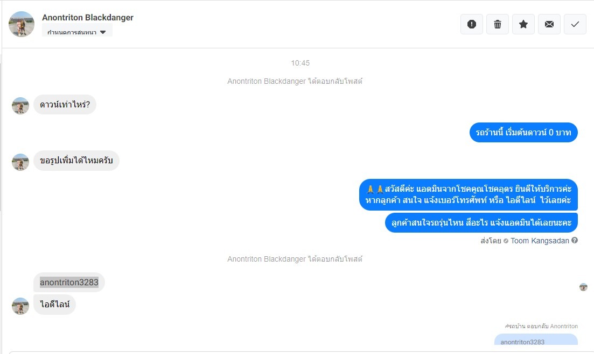Select the highlighted anontriton3283 message

(x=69, y=282)
